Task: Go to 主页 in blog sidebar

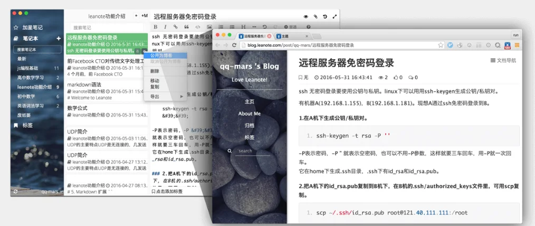Action: 250,101
